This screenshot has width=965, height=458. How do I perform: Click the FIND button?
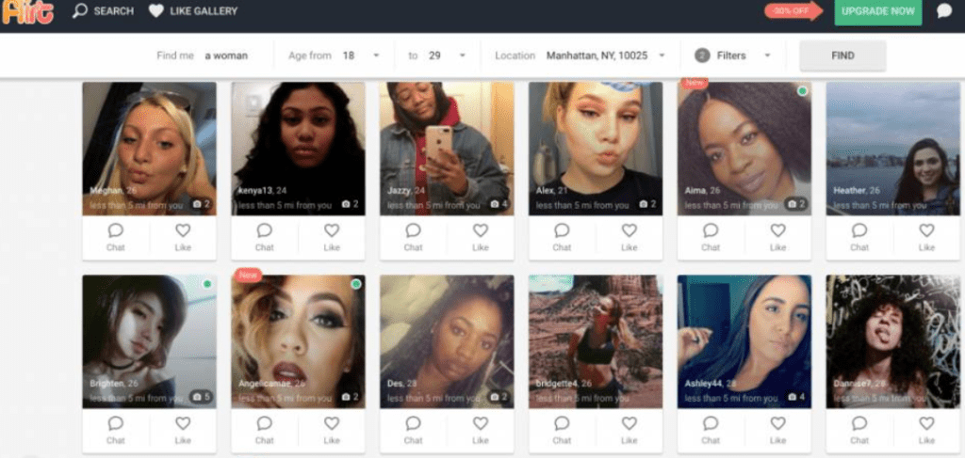[842, 55]
